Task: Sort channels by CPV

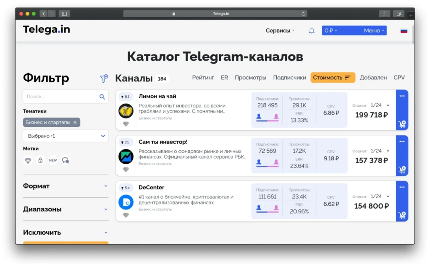Action: pos(399,78)
